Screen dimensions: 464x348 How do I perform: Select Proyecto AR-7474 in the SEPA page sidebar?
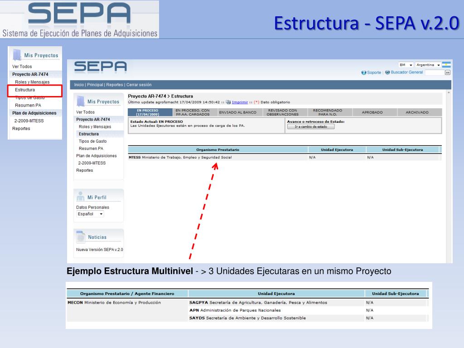click(x=93, y=119)
